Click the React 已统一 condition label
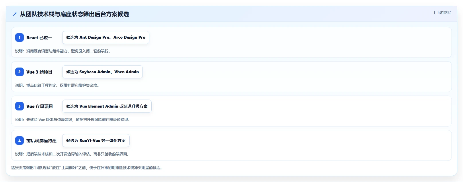Screen dimensions: 463x182 click(x=39, y=37)
